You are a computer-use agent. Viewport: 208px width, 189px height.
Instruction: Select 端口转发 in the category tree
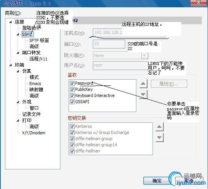pyautogui.click(x=31, y=53)
